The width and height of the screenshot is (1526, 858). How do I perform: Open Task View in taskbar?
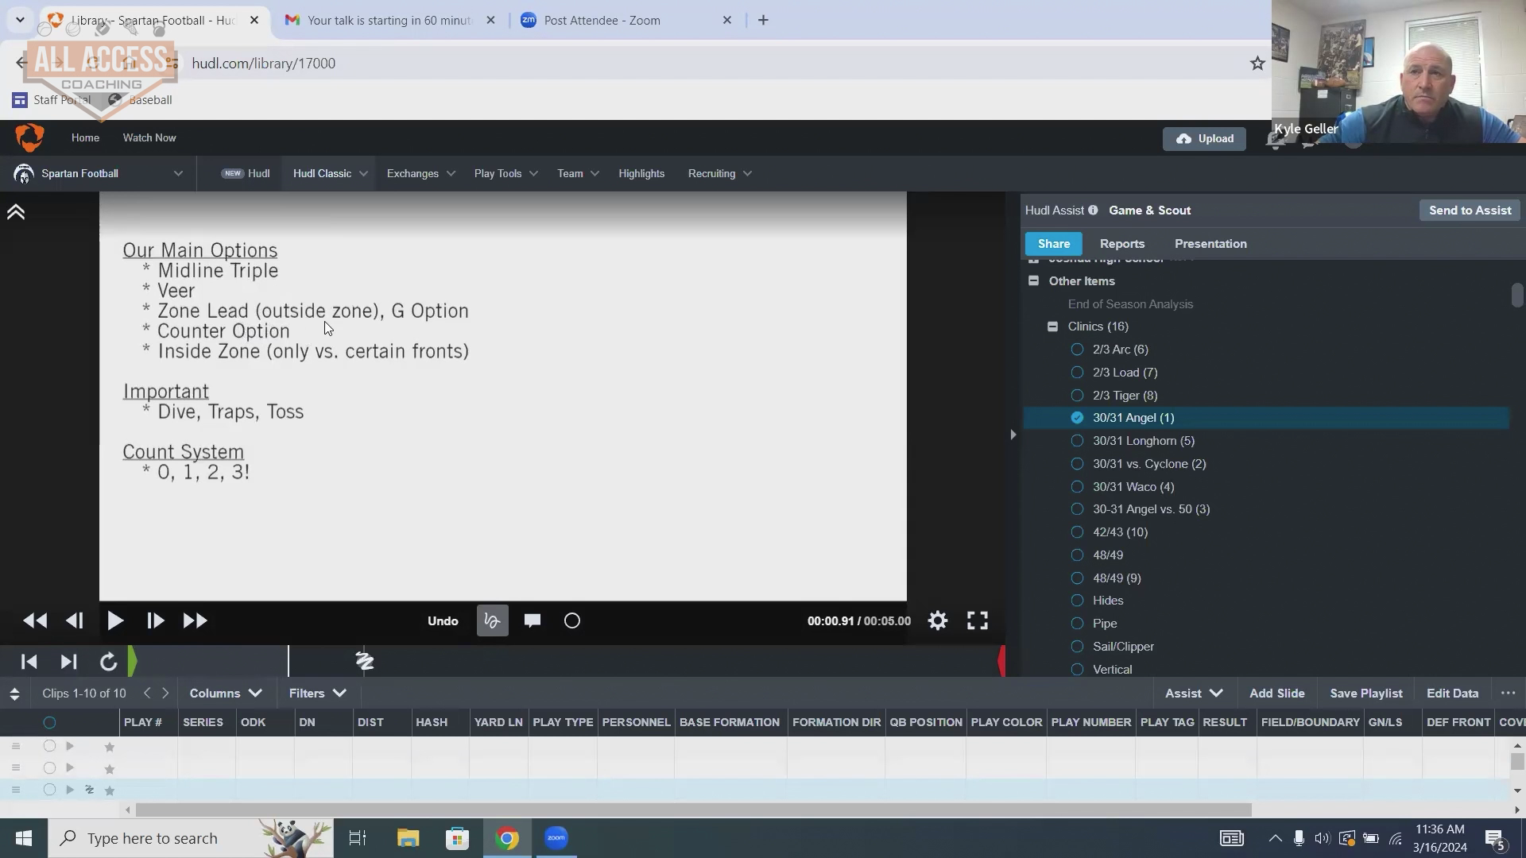(358, 838)
